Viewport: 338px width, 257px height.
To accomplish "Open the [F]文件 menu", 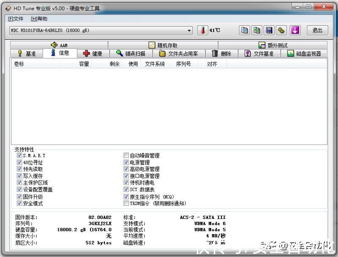I will coord(16,19).
